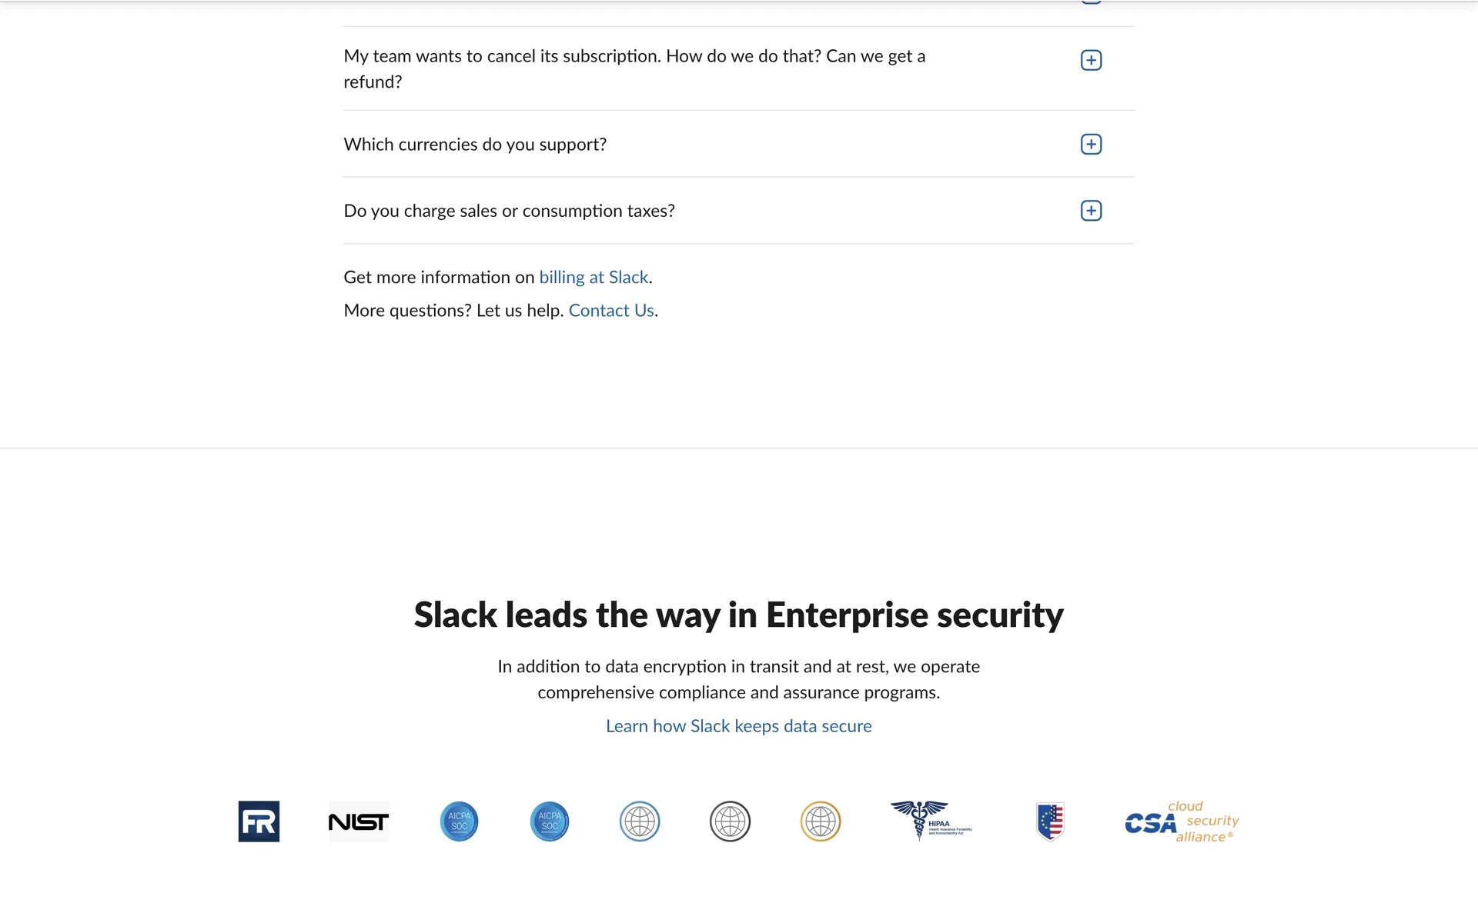Open the Cloud Security Alliance logo

pos(1182,822)
